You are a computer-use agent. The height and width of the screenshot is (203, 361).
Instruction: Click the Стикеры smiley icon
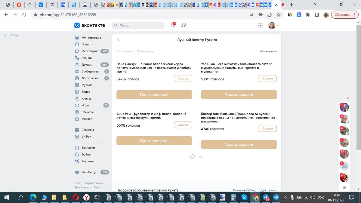pos(77,112)
